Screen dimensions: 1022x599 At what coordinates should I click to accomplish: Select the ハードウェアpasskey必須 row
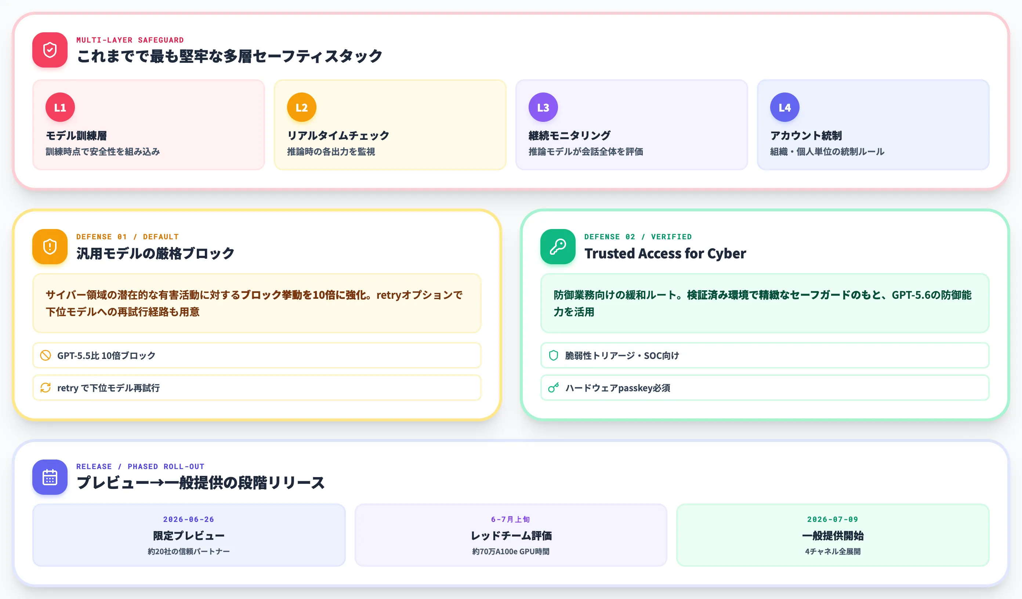pos(765,388)
